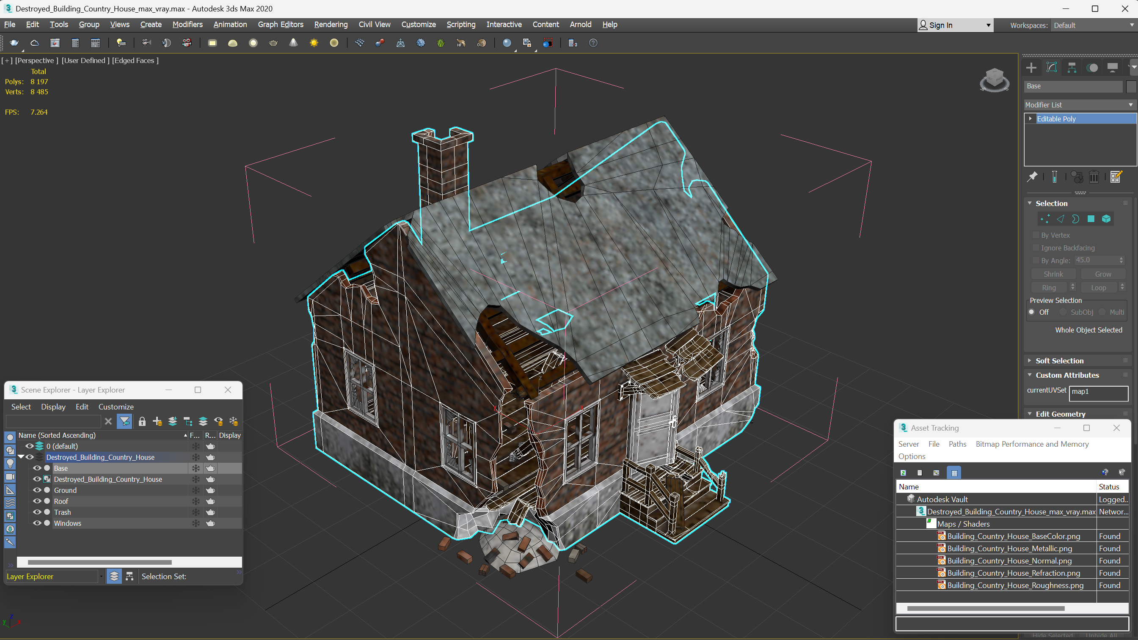Viewport: 1138px width, 640px height.
Task: Select Polygon sub-object level icon
Action: pyautogui.click(x=1091, y=219)
